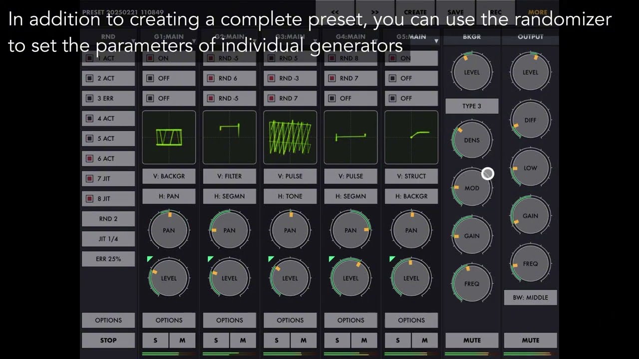Click the OUTPUT DIFF knob
The height and width of the screenshot is (359, 639).
click(530, 120)
